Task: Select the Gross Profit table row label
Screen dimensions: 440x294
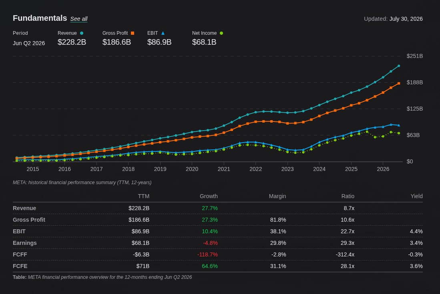Action: pos(29,220)
